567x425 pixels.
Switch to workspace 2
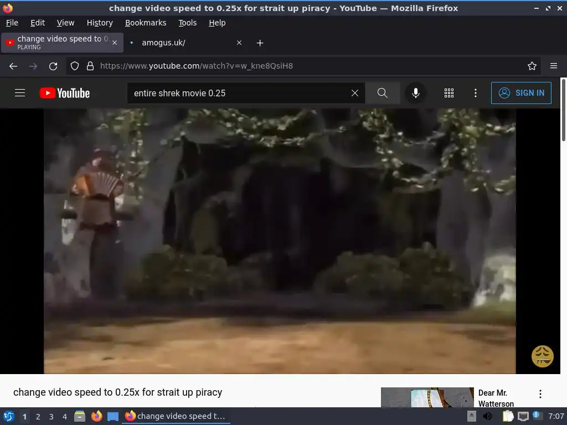coord(38,417)
